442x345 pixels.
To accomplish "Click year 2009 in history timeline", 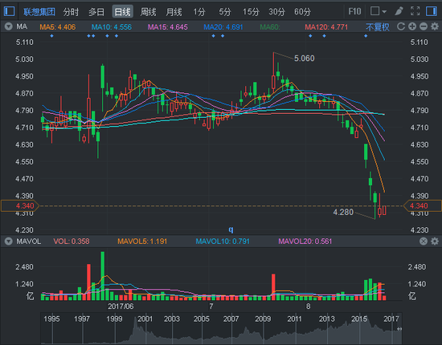I will click(263, 319).
